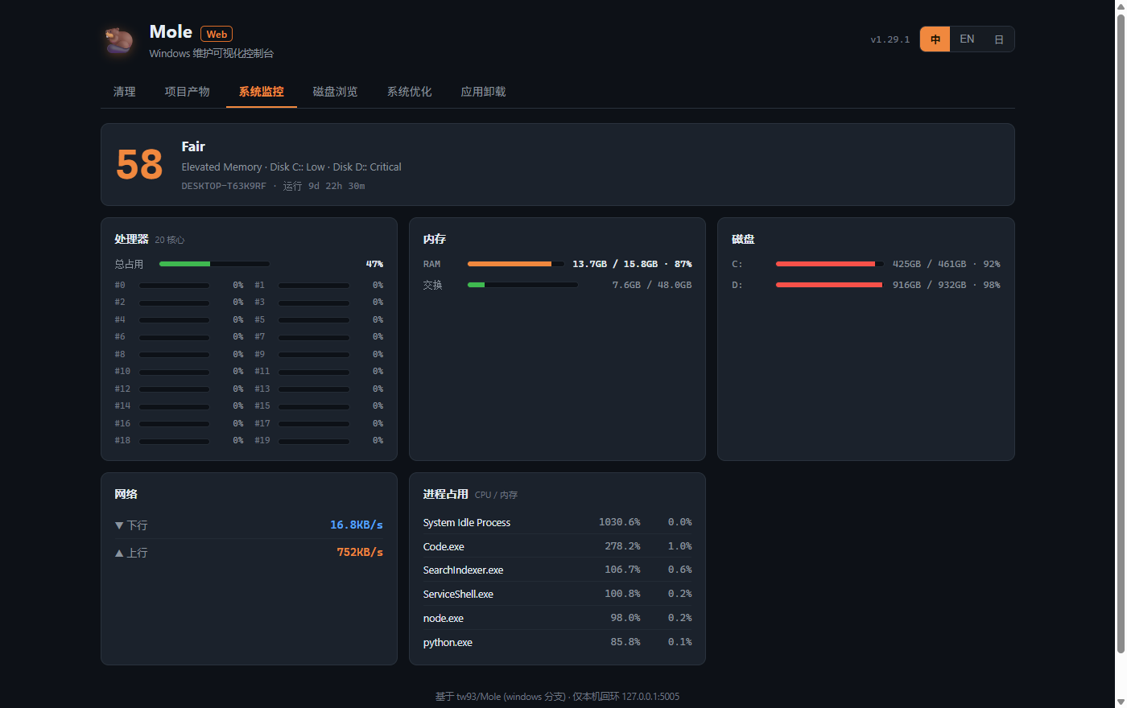
Task: Click the Elevated Memory warning text
Action: 221,167
